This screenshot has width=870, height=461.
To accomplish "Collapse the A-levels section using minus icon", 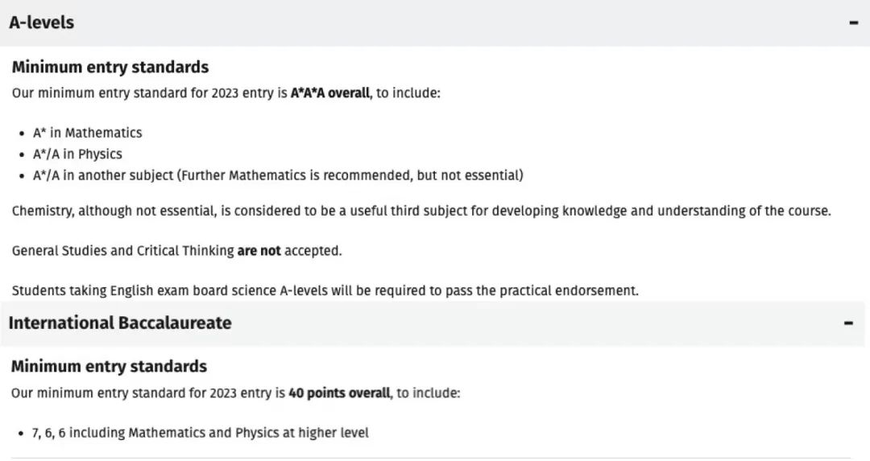I will 853,23.
